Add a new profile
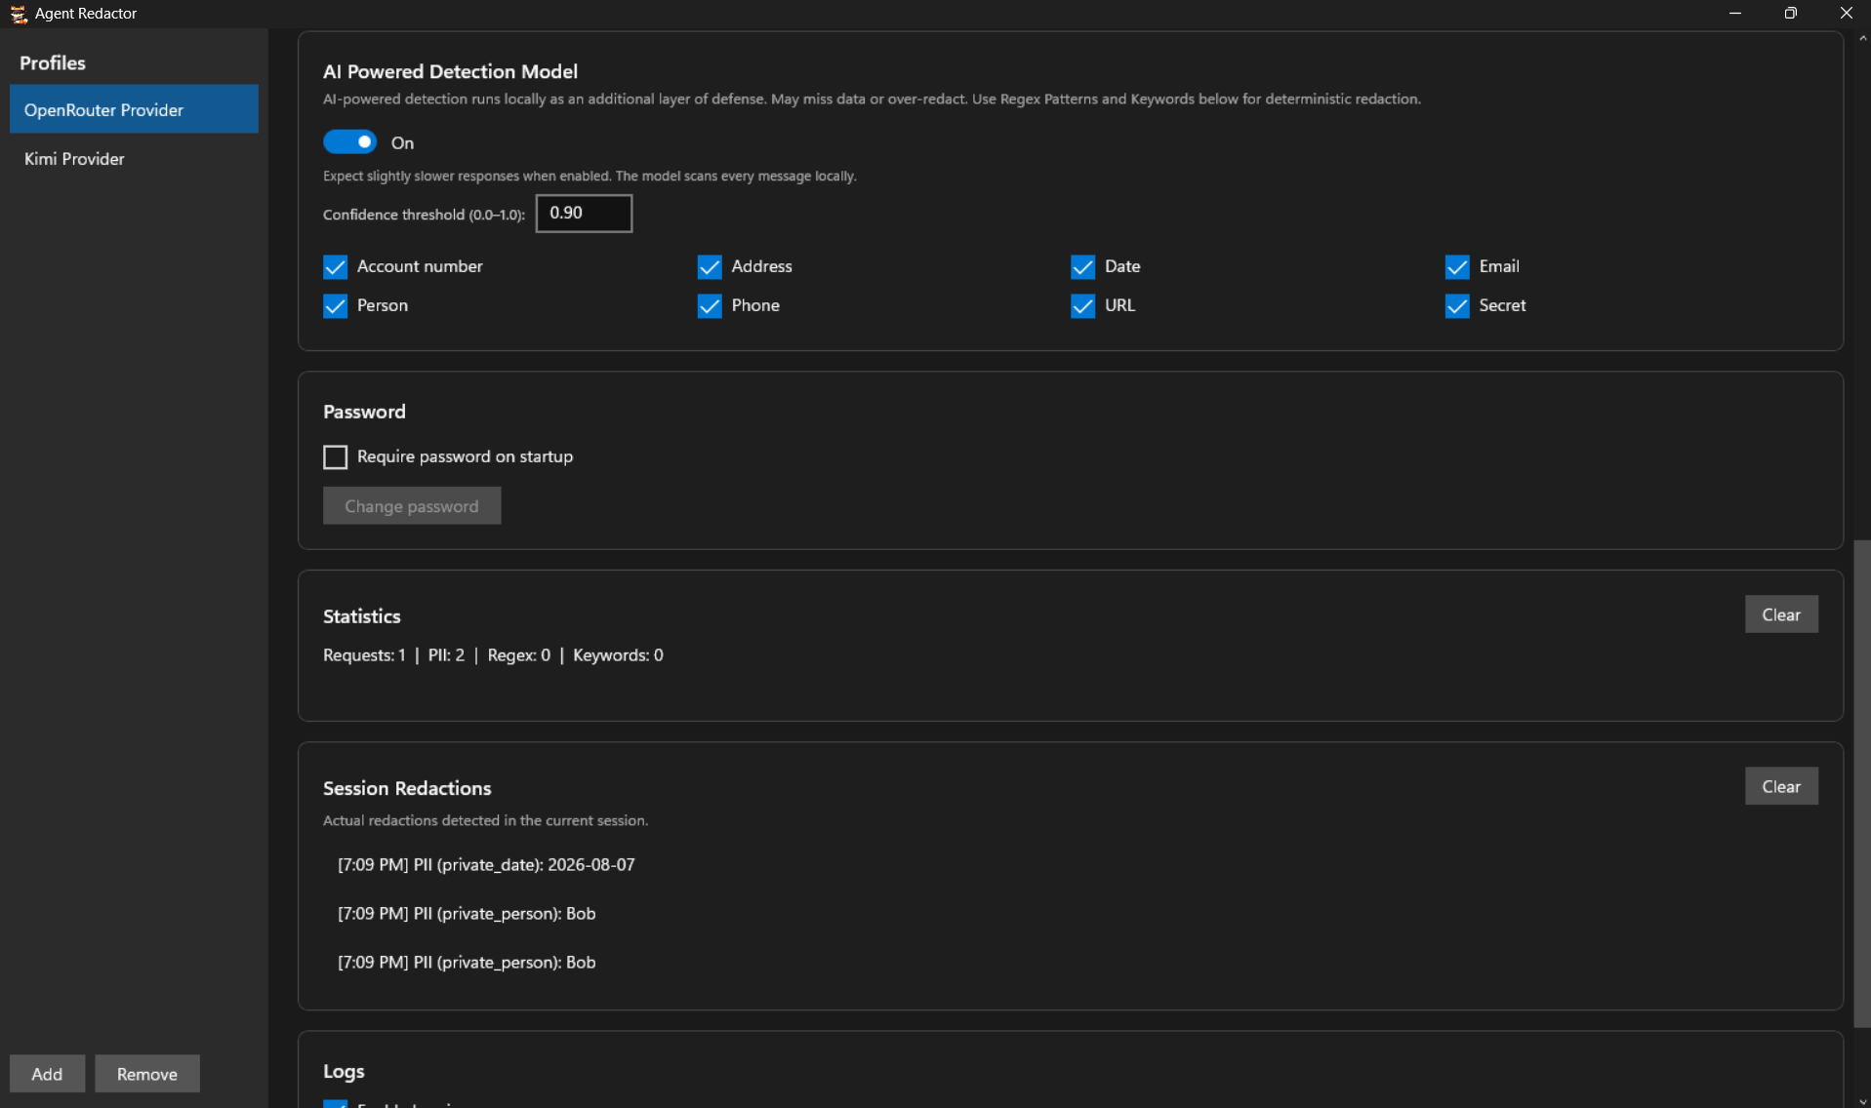The width and height of the screenshot is (1871, 1108). [47, 1074]
